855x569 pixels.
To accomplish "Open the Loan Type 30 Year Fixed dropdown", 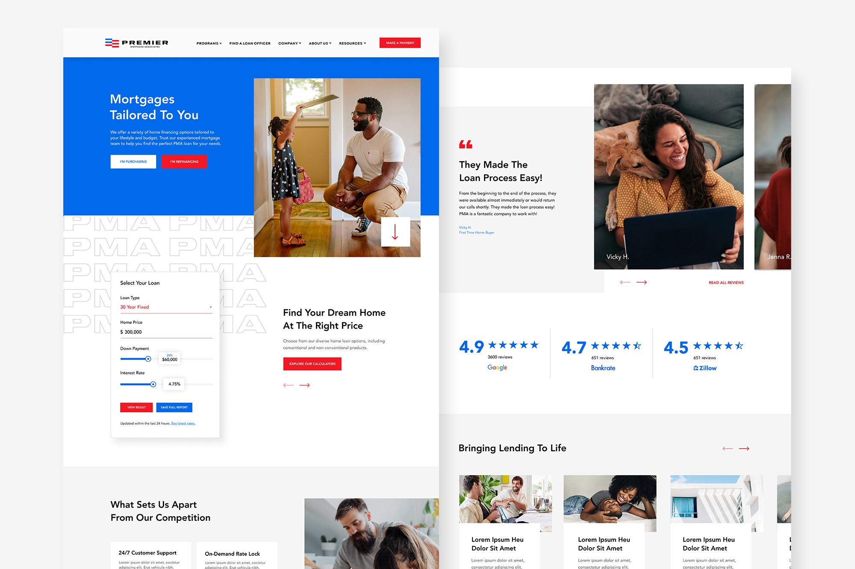I will [166, 307].
